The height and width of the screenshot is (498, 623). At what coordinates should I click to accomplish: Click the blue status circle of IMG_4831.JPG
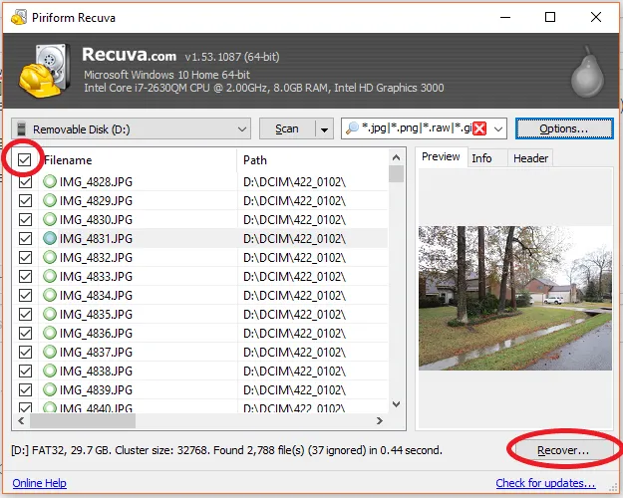click(x=50, y=239)
